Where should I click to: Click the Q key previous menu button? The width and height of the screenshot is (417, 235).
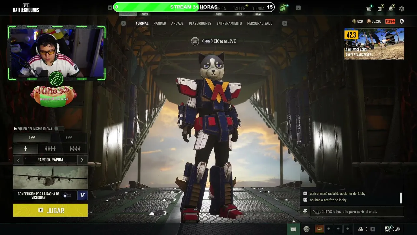pyautogui.click(x=110, y=8)
